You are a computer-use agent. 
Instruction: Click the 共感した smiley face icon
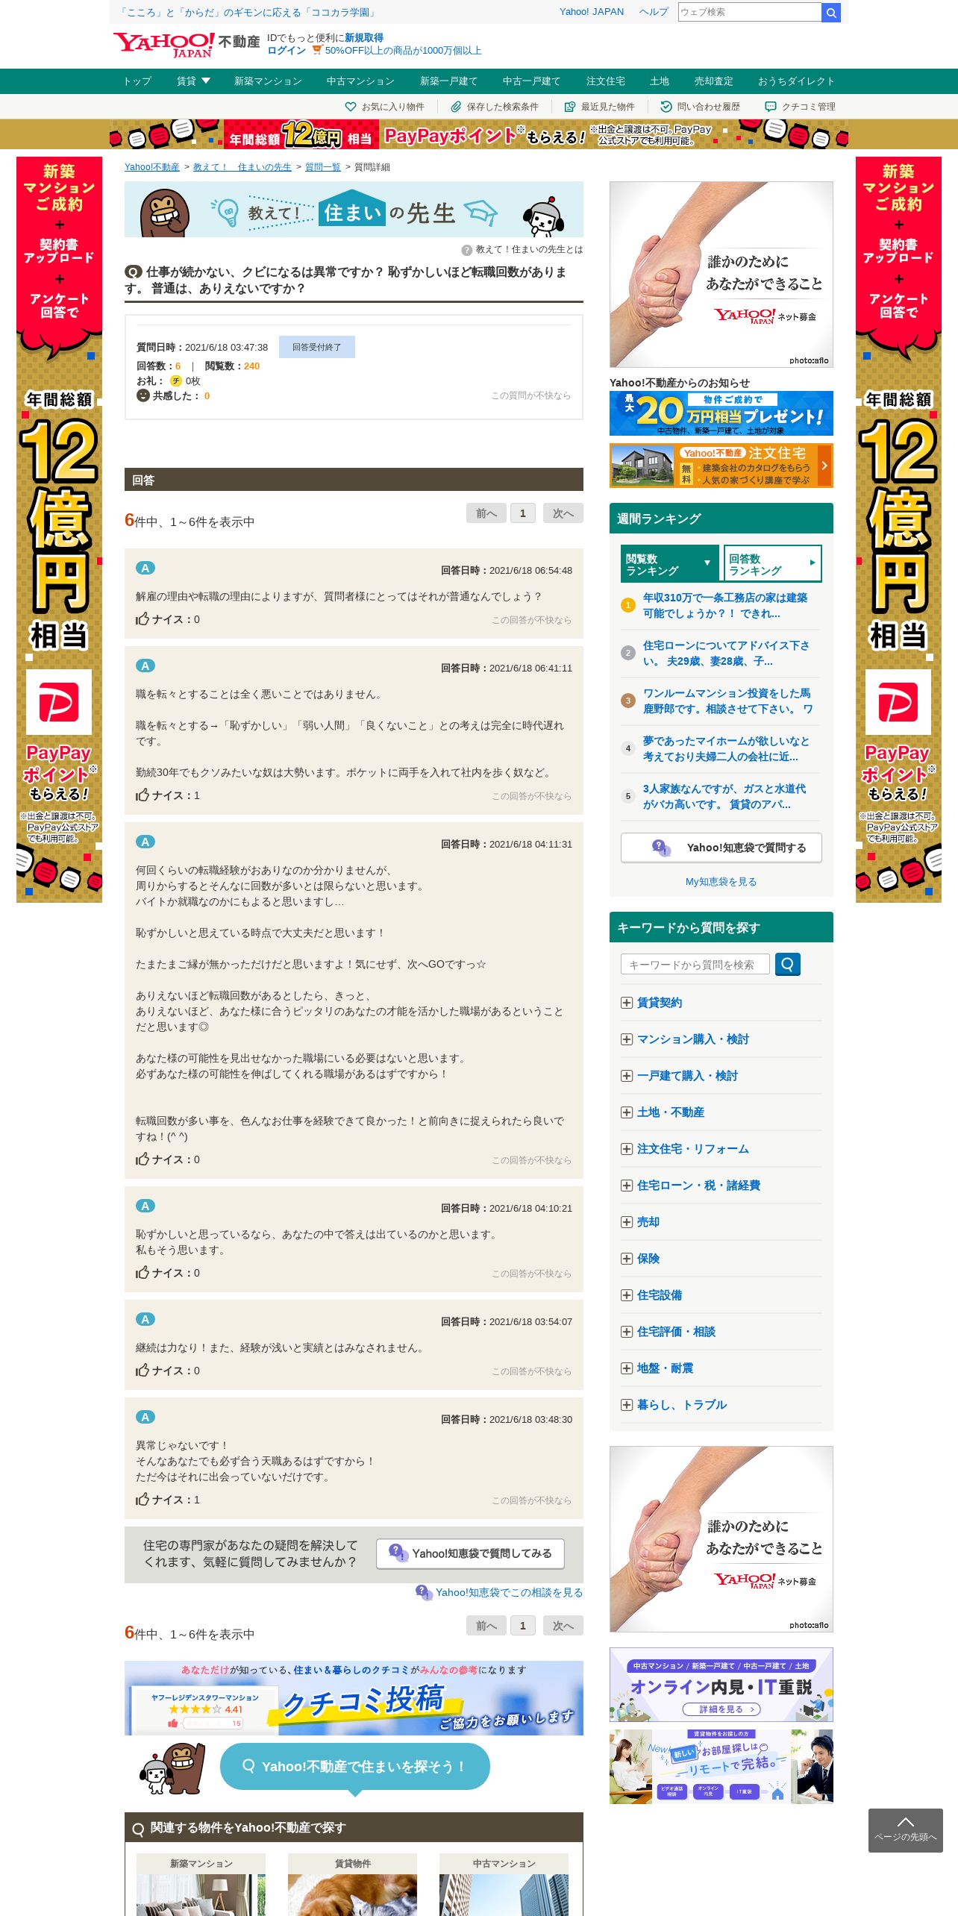click(x=143, y=395)
